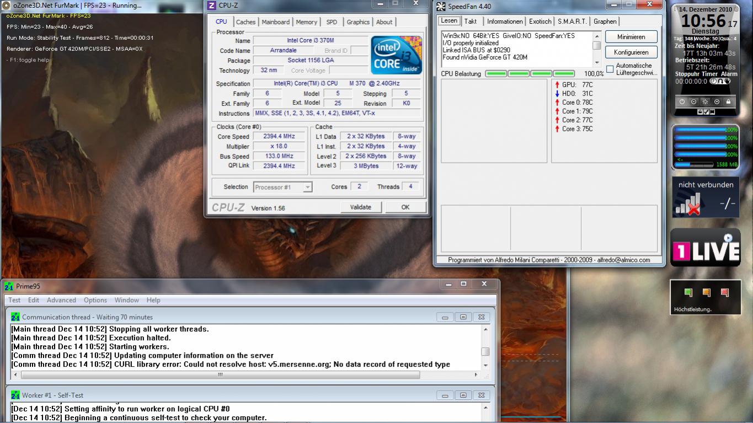Click the CPU-Z title bar icon
The height and width of the screenshot is (423, 753).
click(212, 6)
